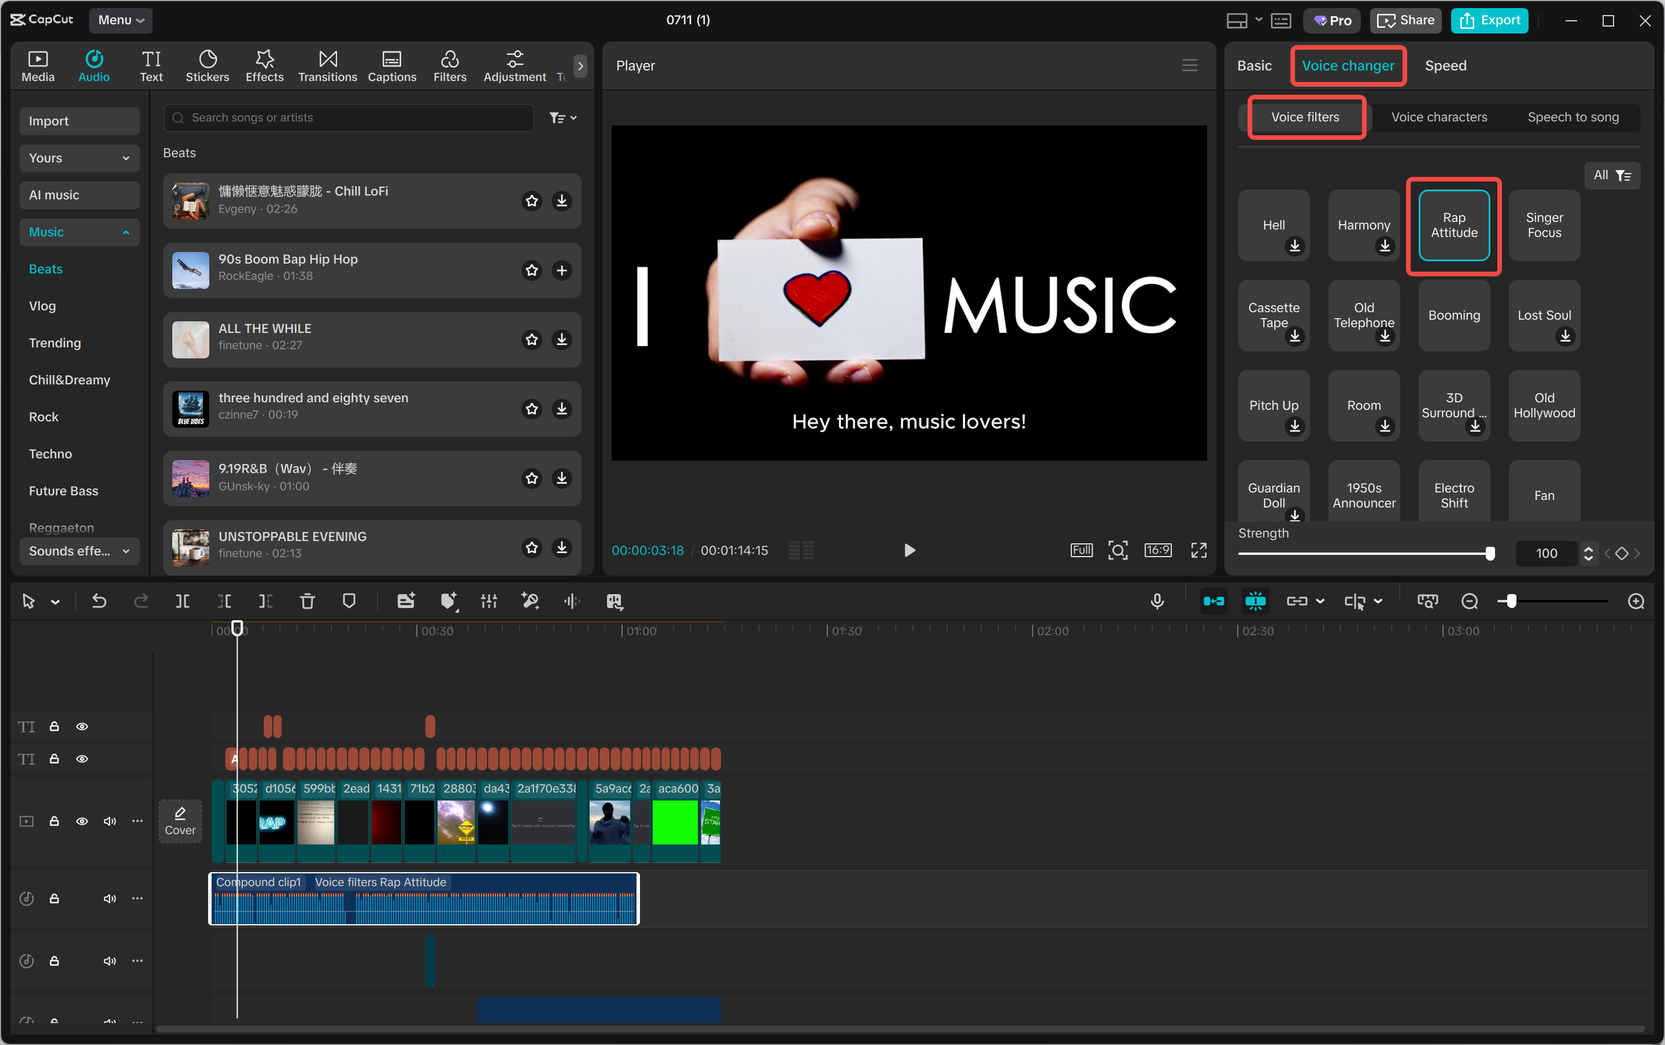Click the zoom-out icon on the timeline toolbar
Screen dimensions: 1665x1045
click(x=1468, y=601)
